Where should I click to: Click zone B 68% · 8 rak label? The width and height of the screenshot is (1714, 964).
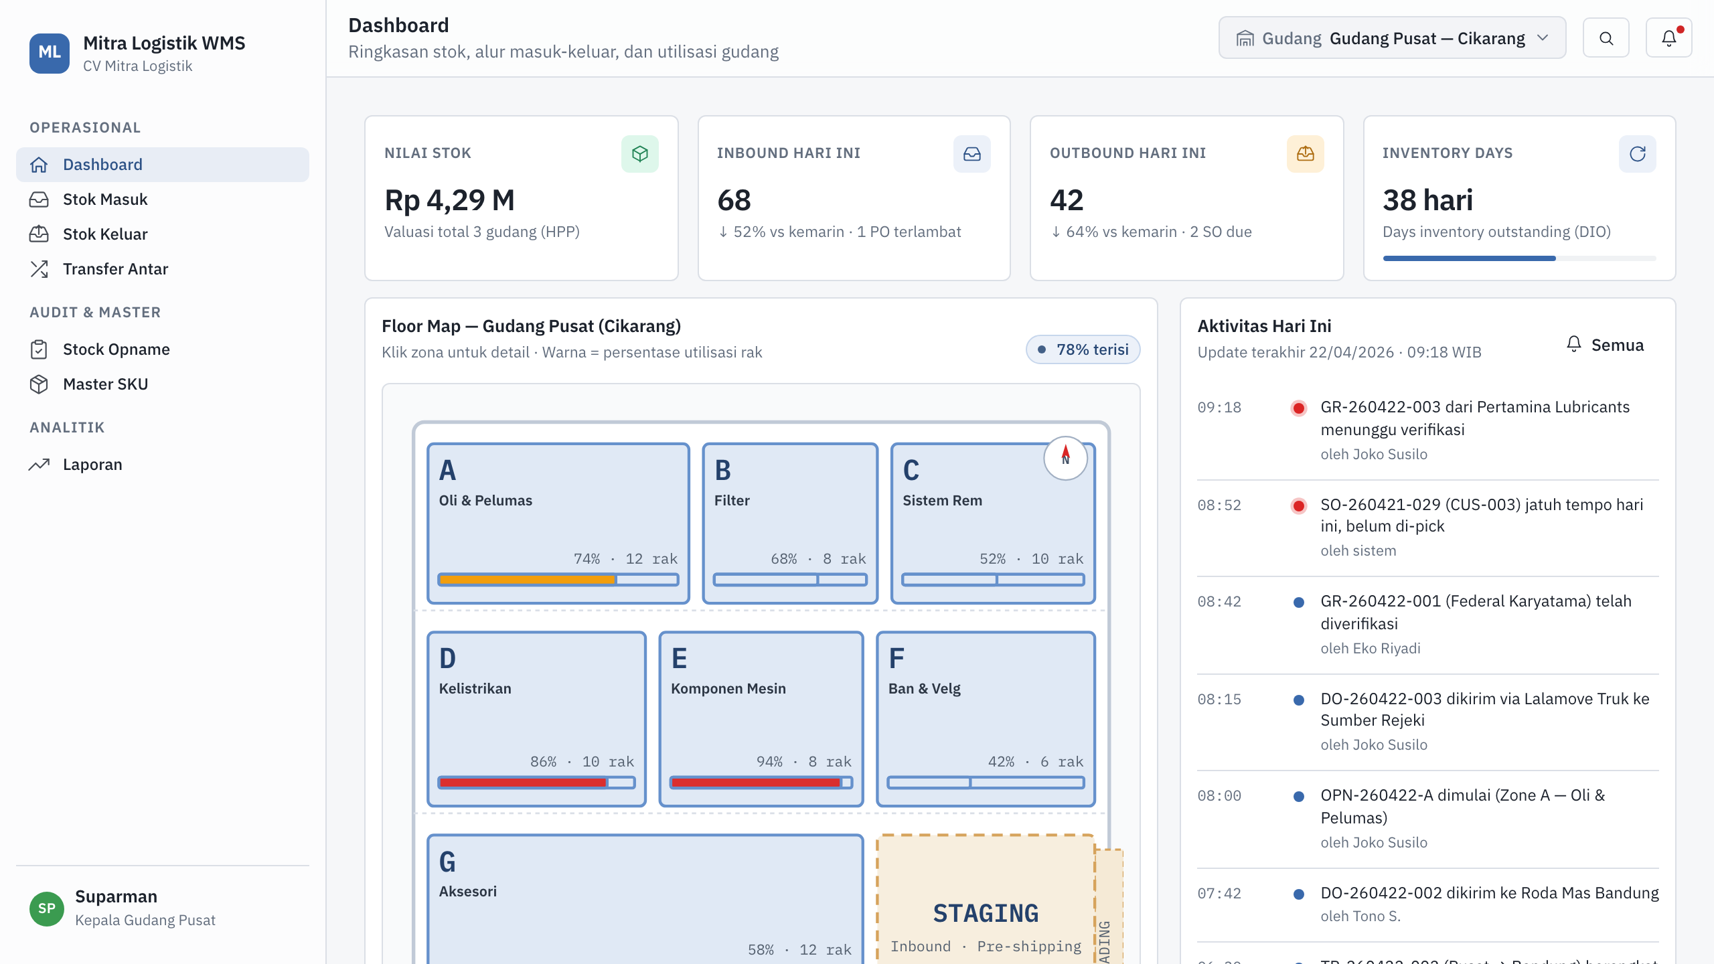click(818, 559)
